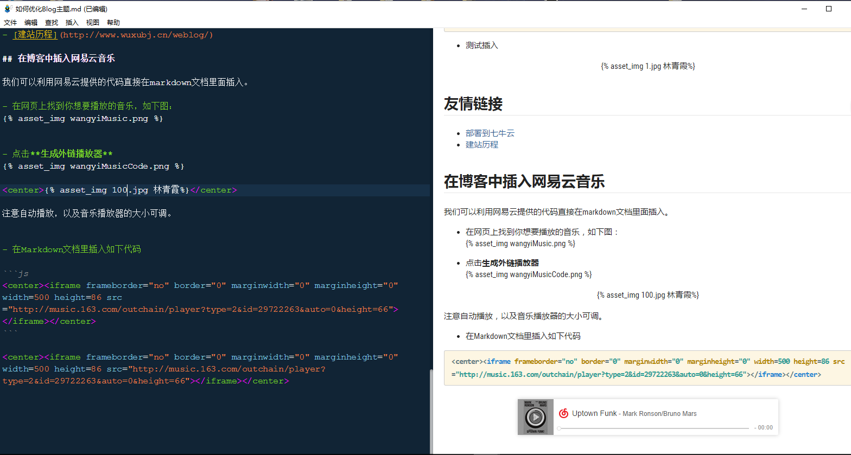Maximize the editor window

pyautogui.click(x=828, y=9)
